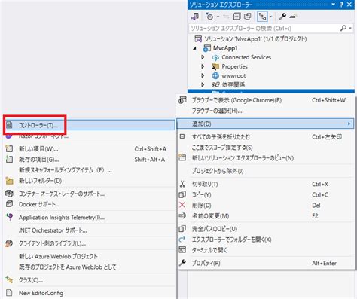This screenshot has height=299, width=357.
Task: Click the 新しいフォルダー(D) folder icon
Action: click(9, 181)
